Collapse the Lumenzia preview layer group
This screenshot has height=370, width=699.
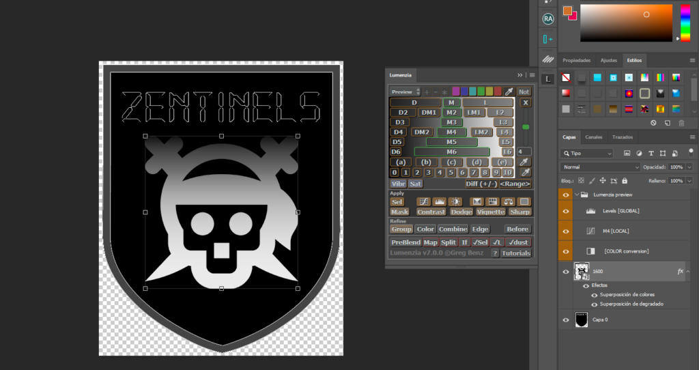pyautogui.click(x=577, y=195)
